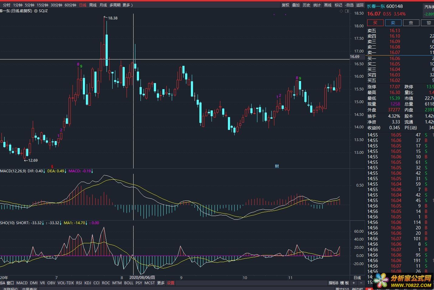This screenshot has width=434, height=290.
Task: Click the 换手 4.32% value
Action: coord(395,116)
